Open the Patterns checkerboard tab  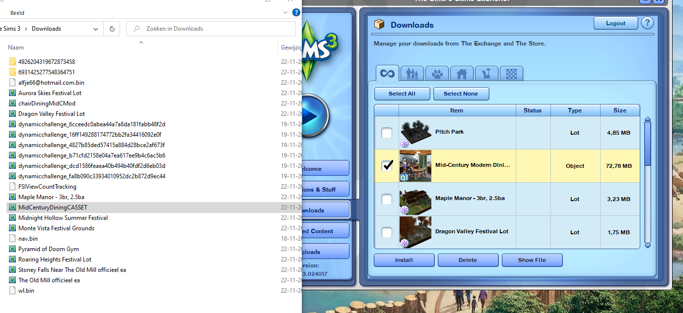(511, 74)
